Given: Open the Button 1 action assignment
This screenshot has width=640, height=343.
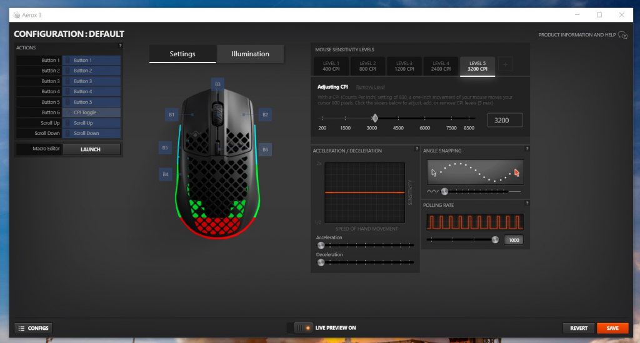Looking at the screenshot, I should point(91,61).
